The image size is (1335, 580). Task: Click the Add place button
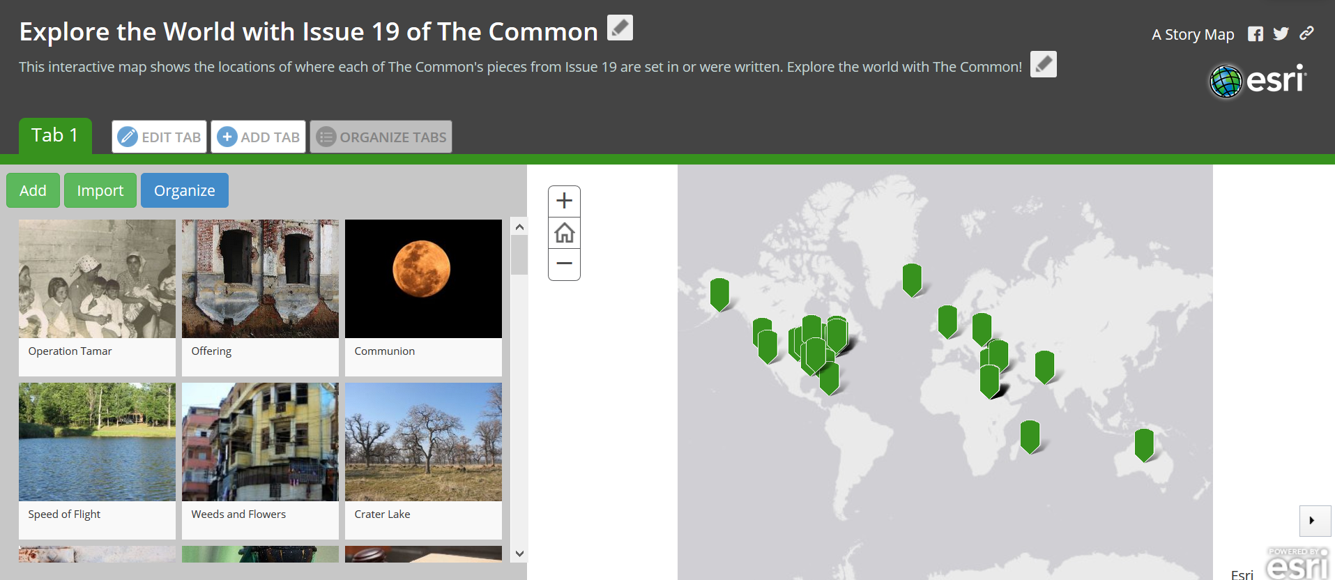33,191
